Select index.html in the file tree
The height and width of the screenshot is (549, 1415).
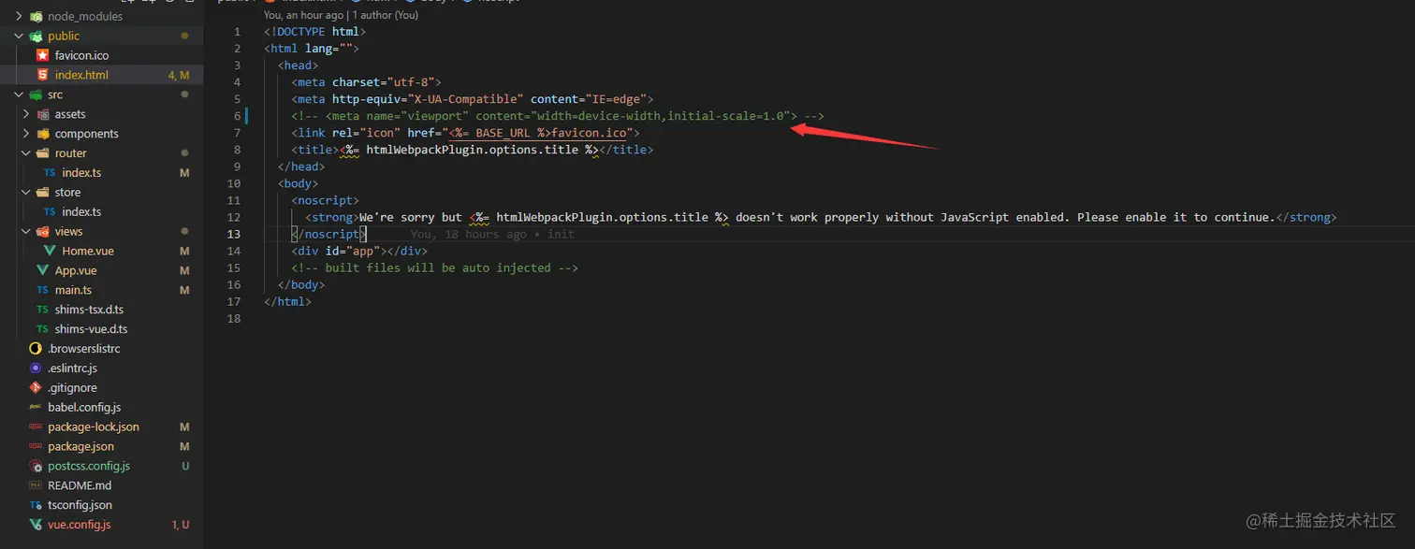(x=81, y=75)
